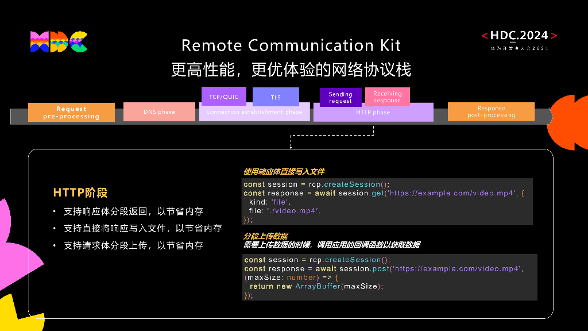This screenshot has height=331, width=588.
Task: Click the HDC.2024 logo top-right
Action: [517, 36]
